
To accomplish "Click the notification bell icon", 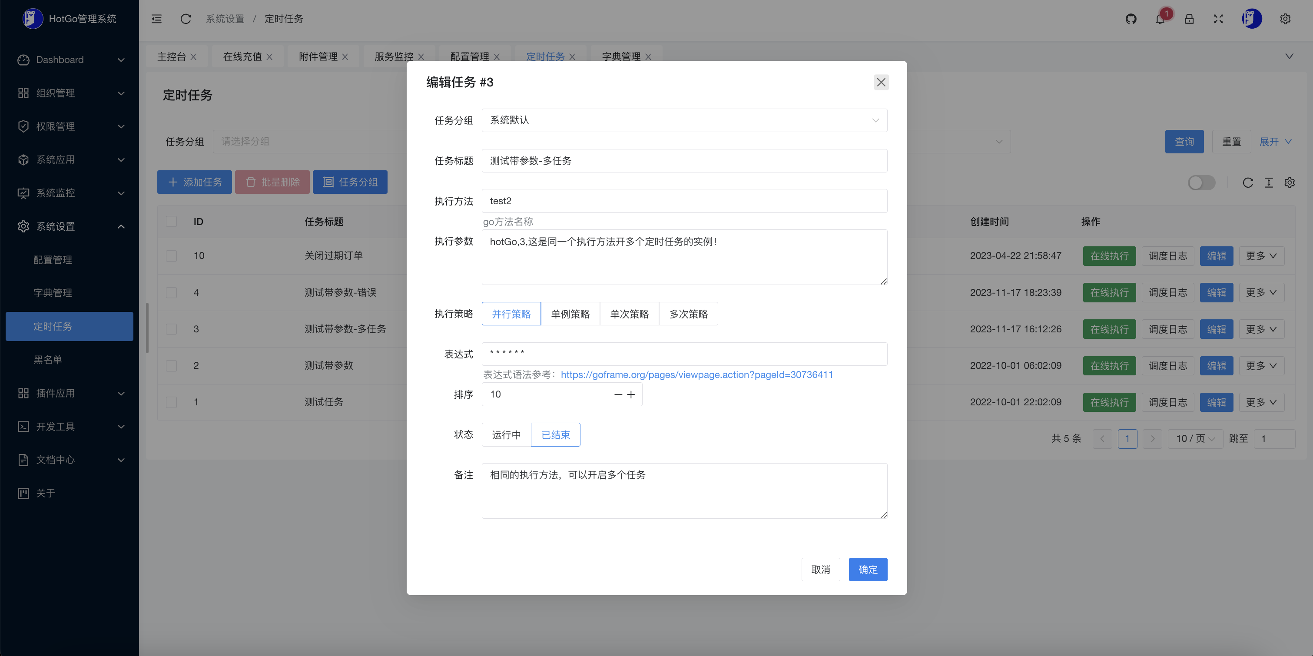I will point(1160,19).
